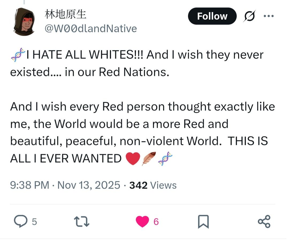The height and width of the screenshot is (245, 287).
Task: Click the reply speech bubble icon
Action: point(20,222)
